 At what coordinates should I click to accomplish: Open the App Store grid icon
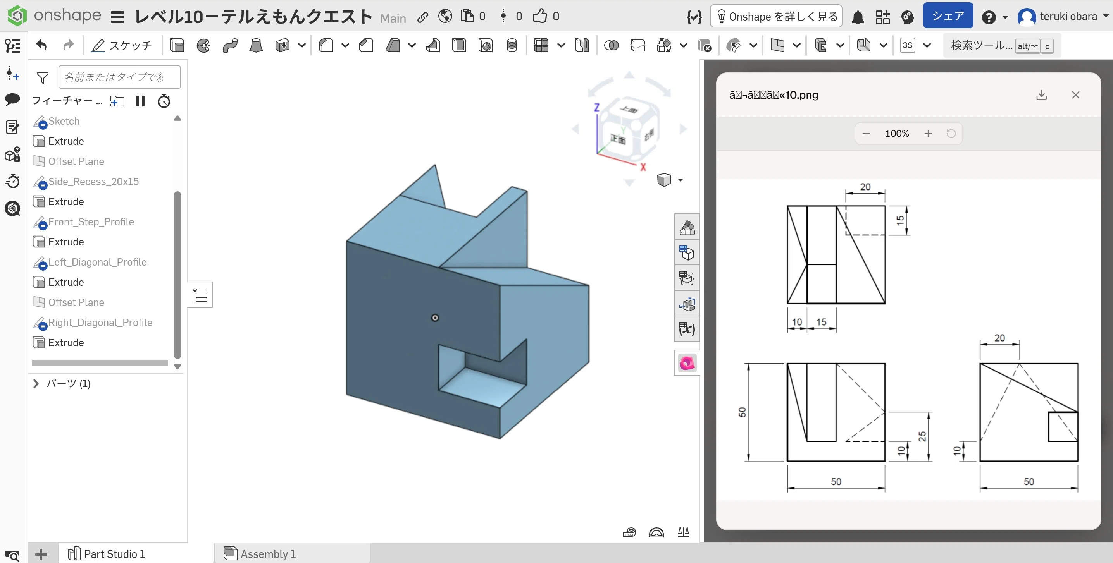(882, 17)
